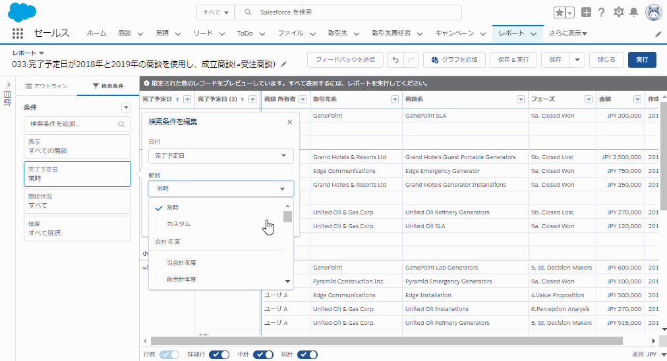Click the グラフを追加 button

(454, 60)
